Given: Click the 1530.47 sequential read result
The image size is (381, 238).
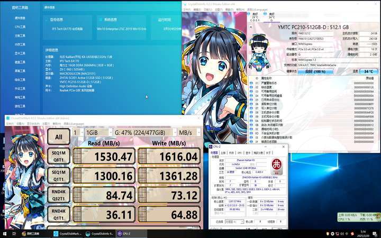Looking at the screenshot, I should (104, 156).
